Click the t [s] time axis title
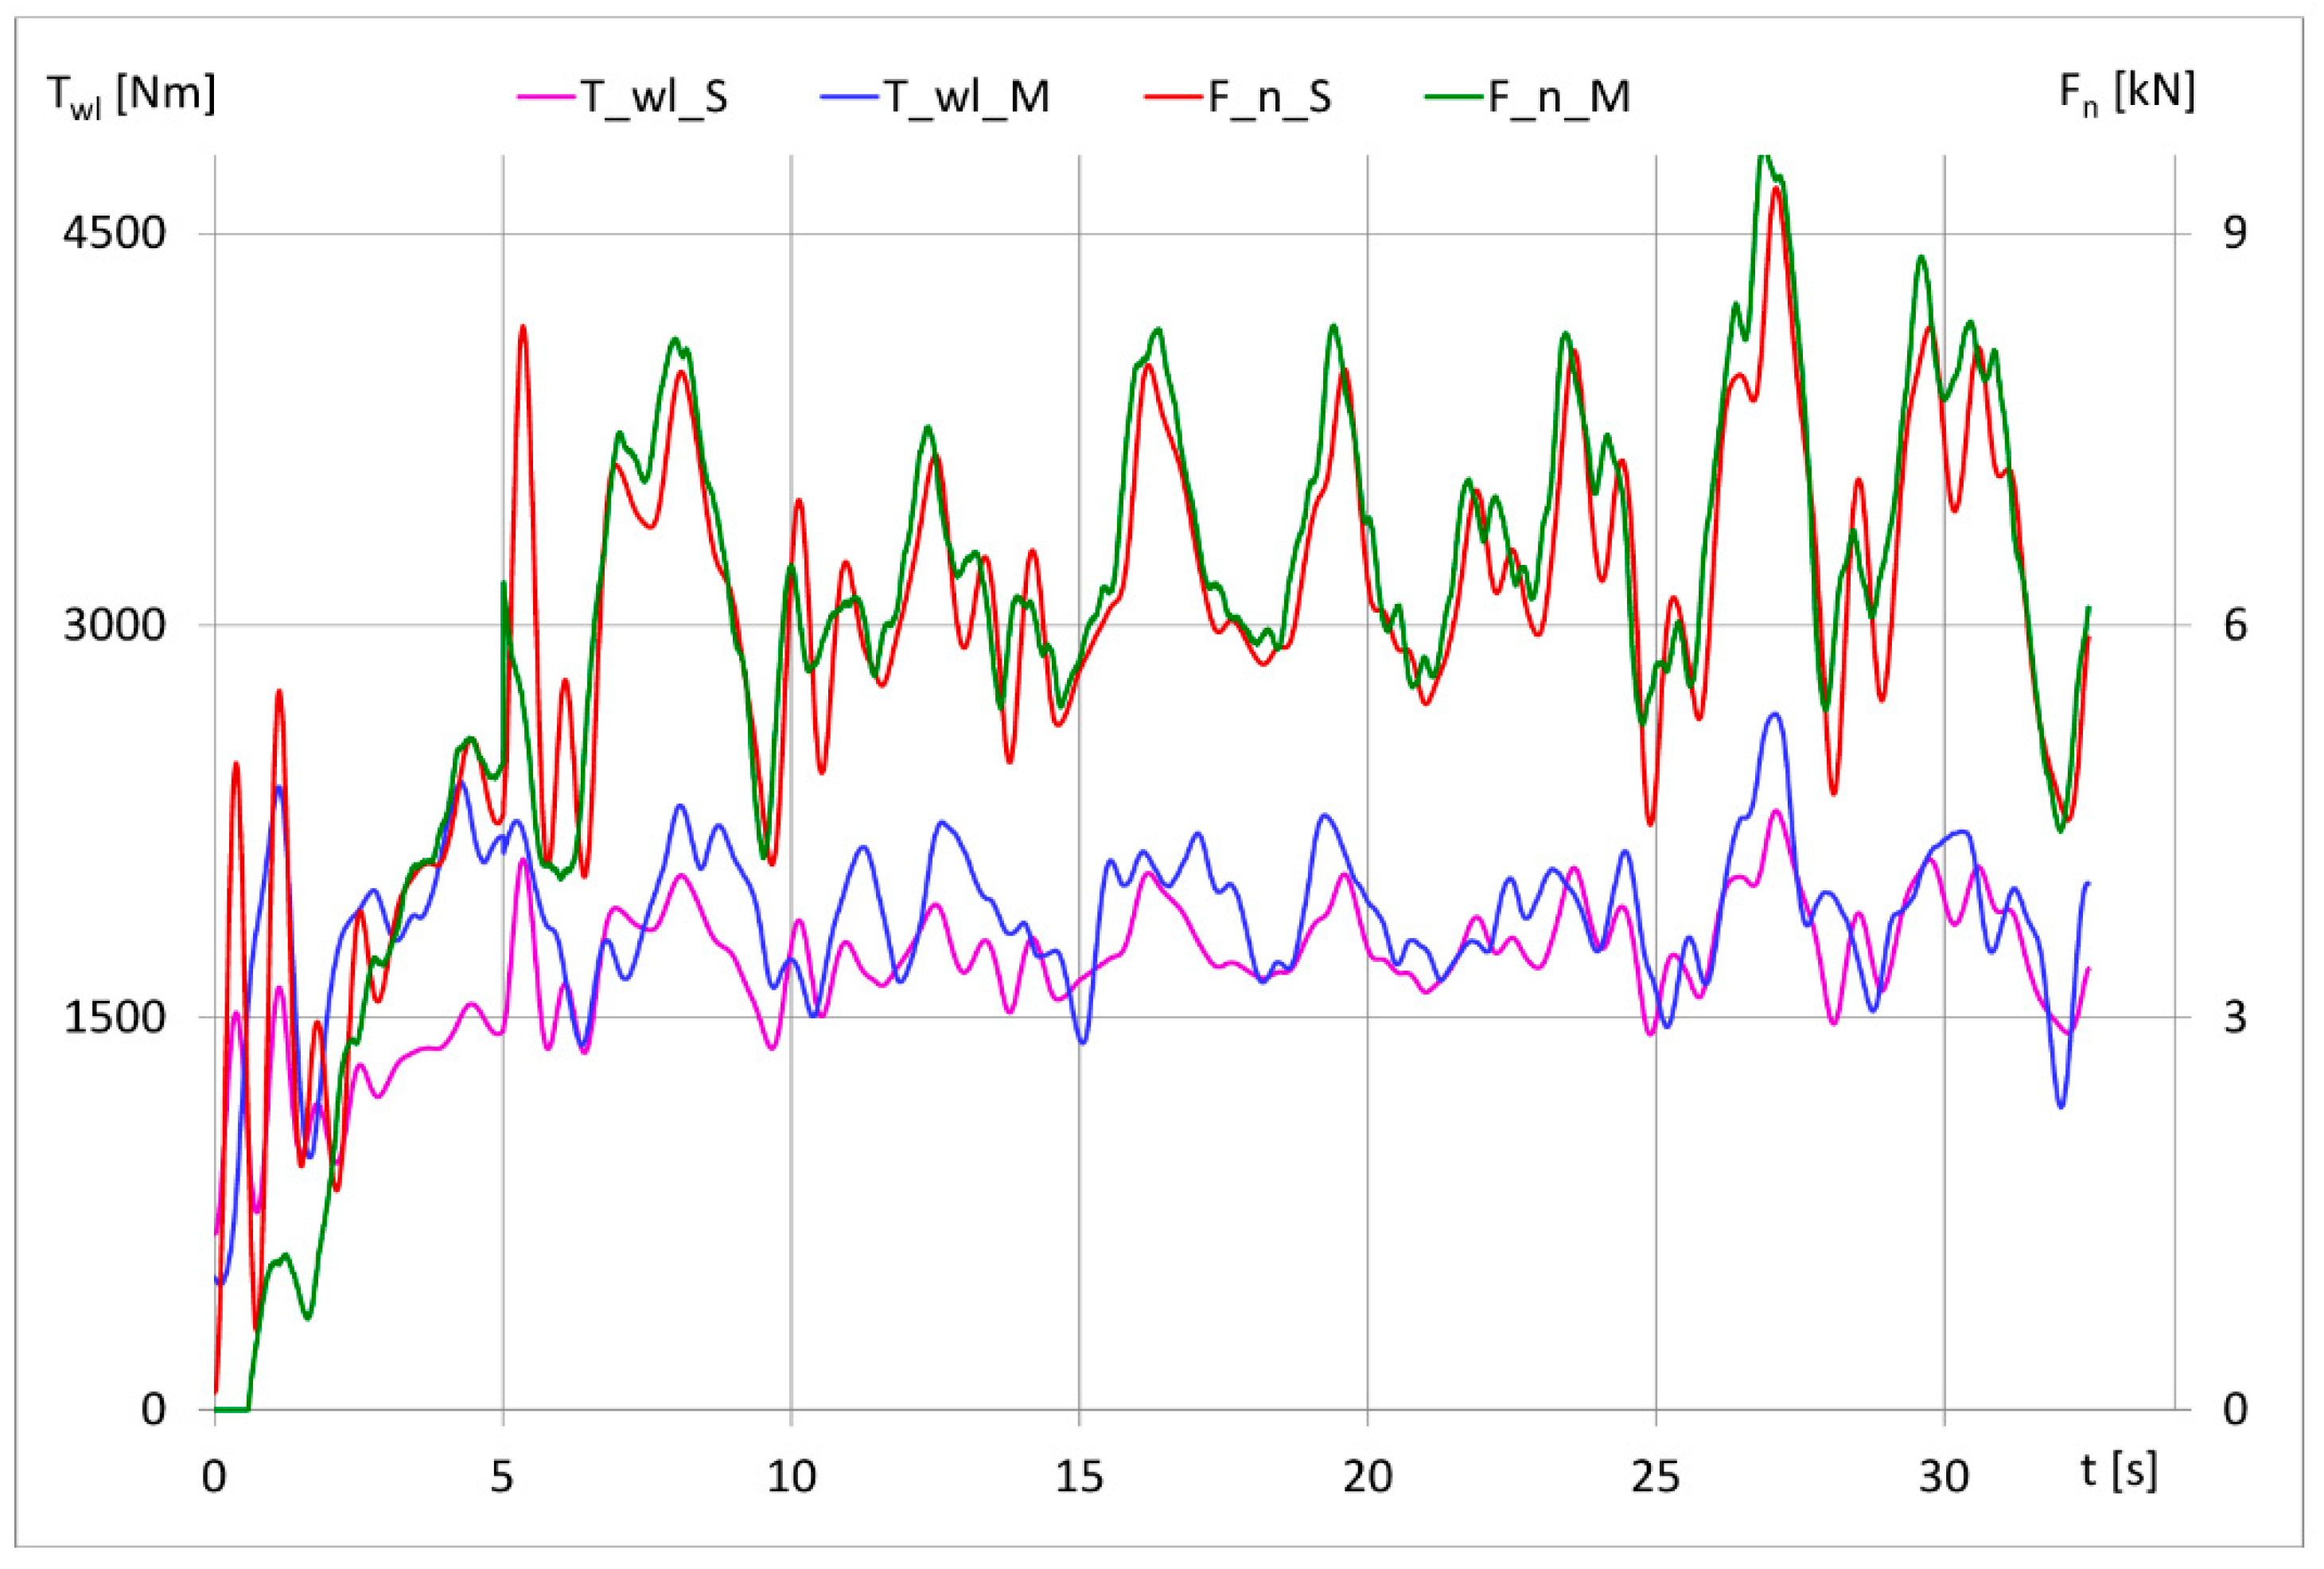This screenshot has width=2324, height=1569. (x=2118, y=1471)
